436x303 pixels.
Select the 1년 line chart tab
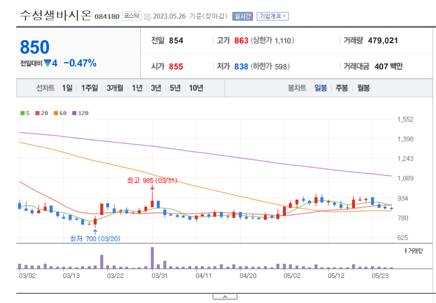coord(137,88)
